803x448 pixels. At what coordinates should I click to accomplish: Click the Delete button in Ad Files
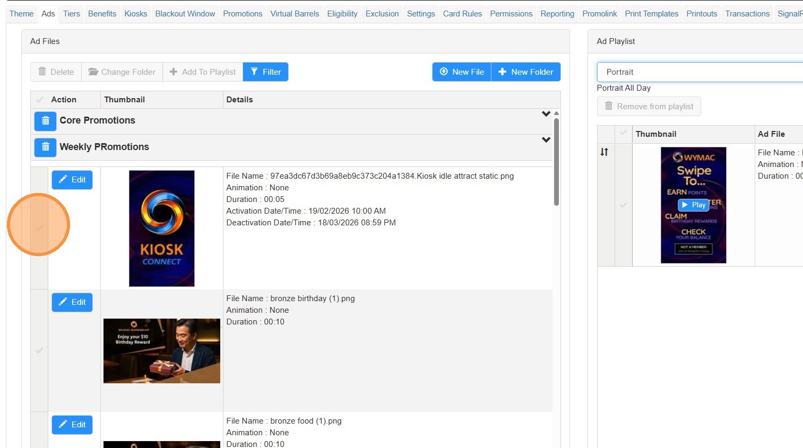tap(56, 72)
